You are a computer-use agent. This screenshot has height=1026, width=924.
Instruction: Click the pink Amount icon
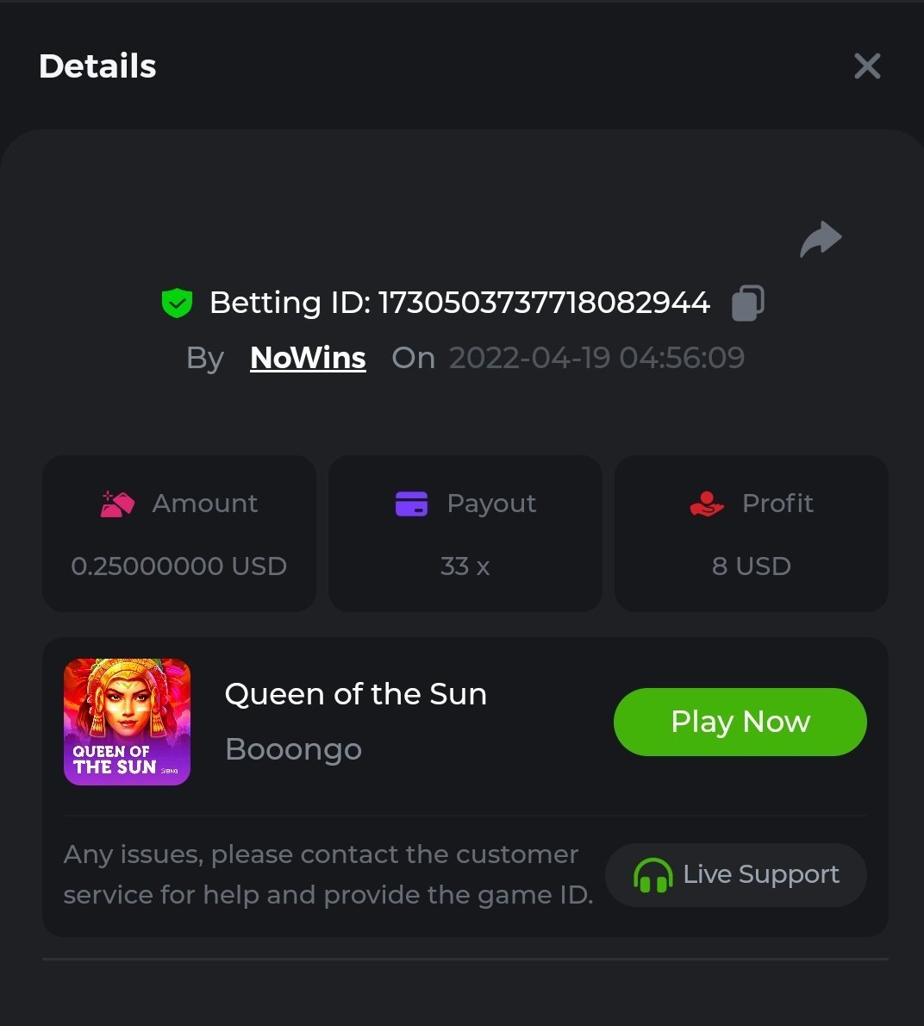click(117, 504)
